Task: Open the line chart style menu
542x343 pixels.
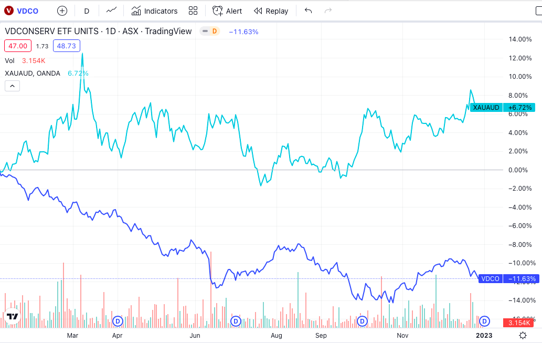Action: (111, 11)
